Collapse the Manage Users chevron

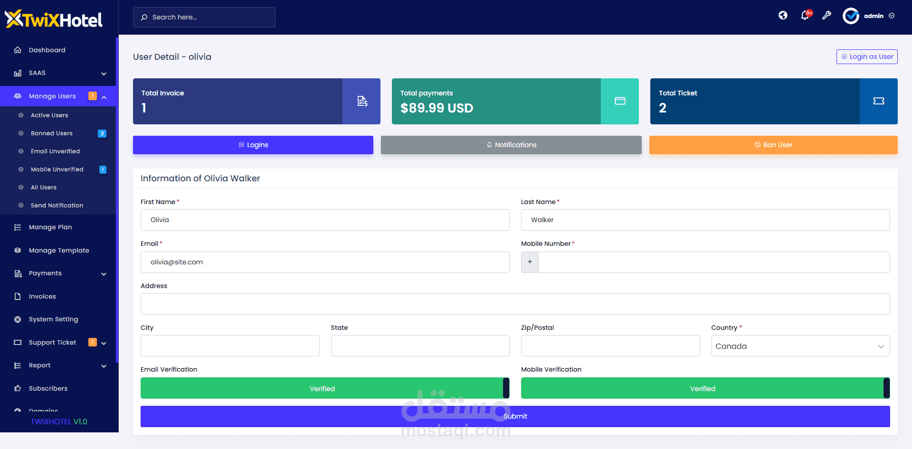(104, 97)
